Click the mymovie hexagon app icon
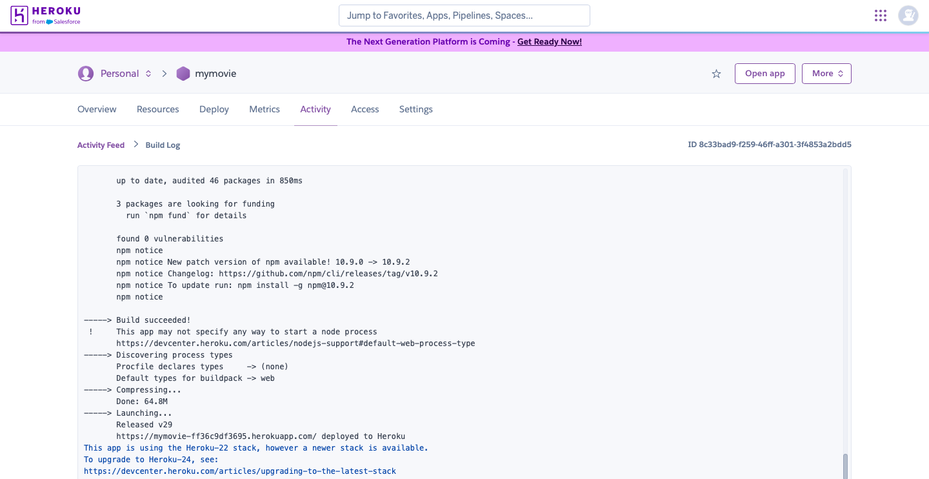 point(183,74)
